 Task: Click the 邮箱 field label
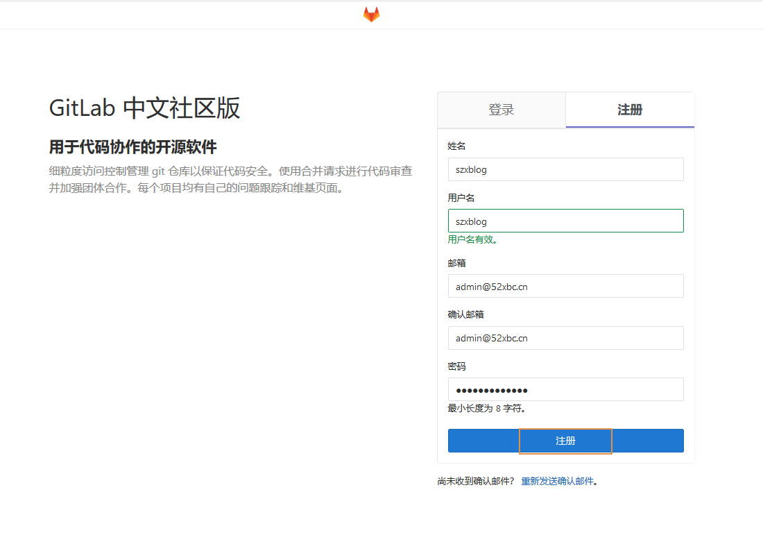coord(456,263)
